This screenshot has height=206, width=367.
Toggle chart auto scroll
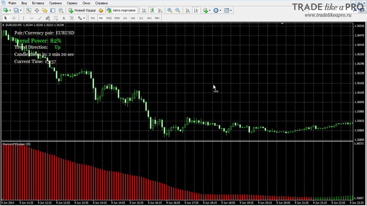tap(188, 10)
